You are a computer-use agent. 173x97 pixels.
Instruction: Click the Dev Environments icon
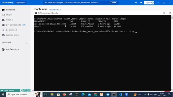pos(3,25)
